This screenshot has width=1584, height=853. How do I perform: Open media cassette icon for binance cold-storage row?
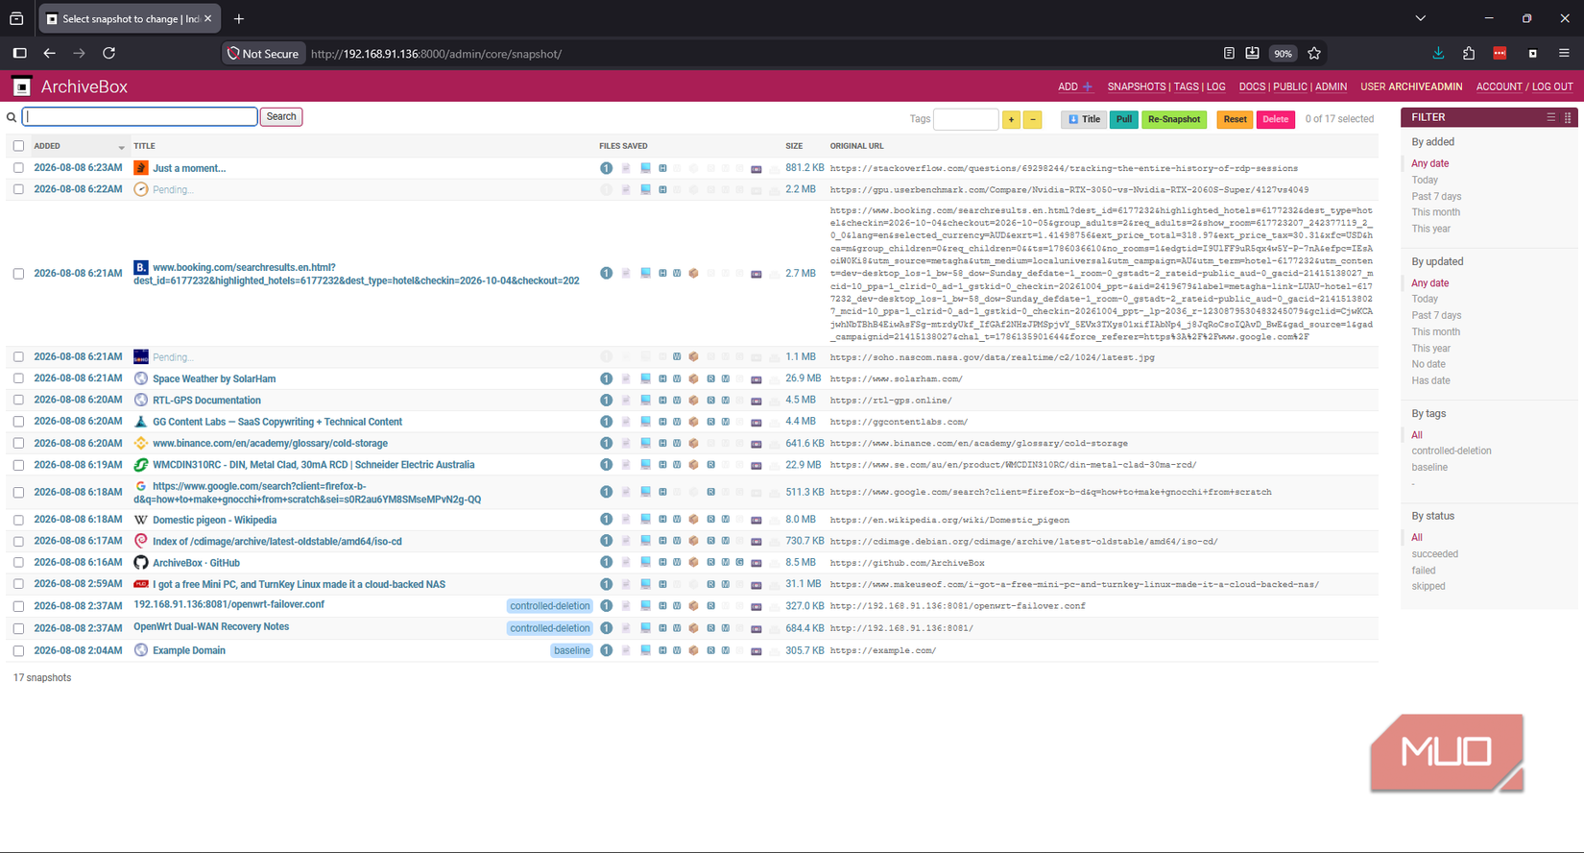coord(756,444)
